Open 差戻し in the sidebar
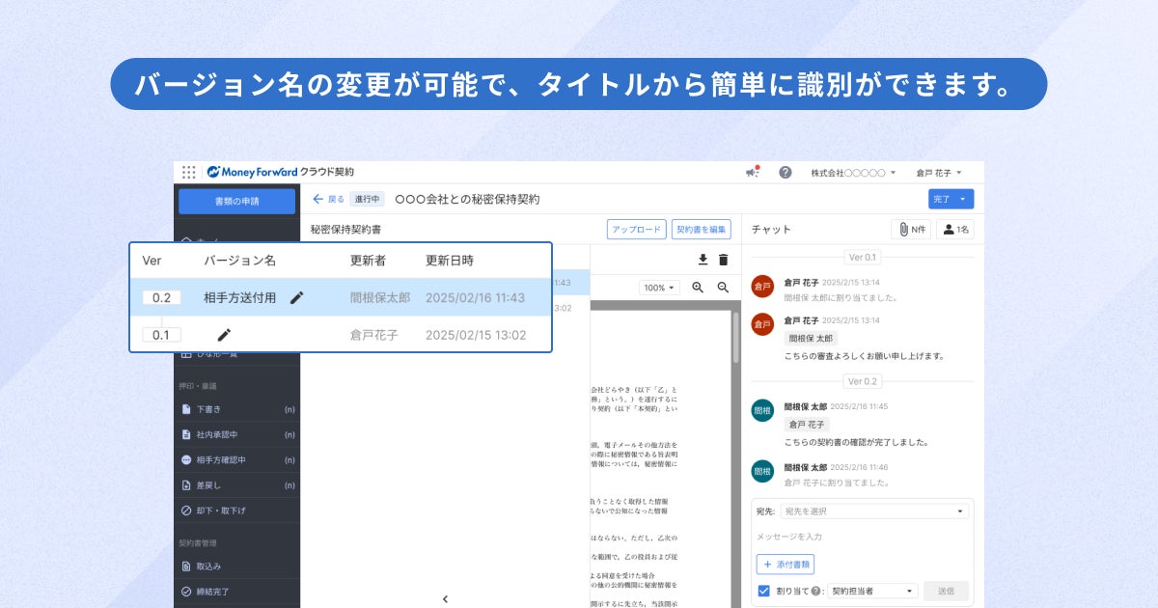 coord(236,485)
